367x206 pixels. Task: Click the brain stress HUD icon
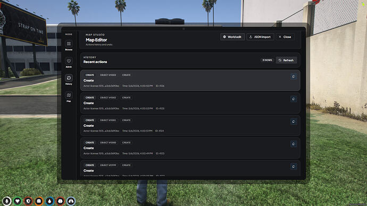click(x=60, y=201)
